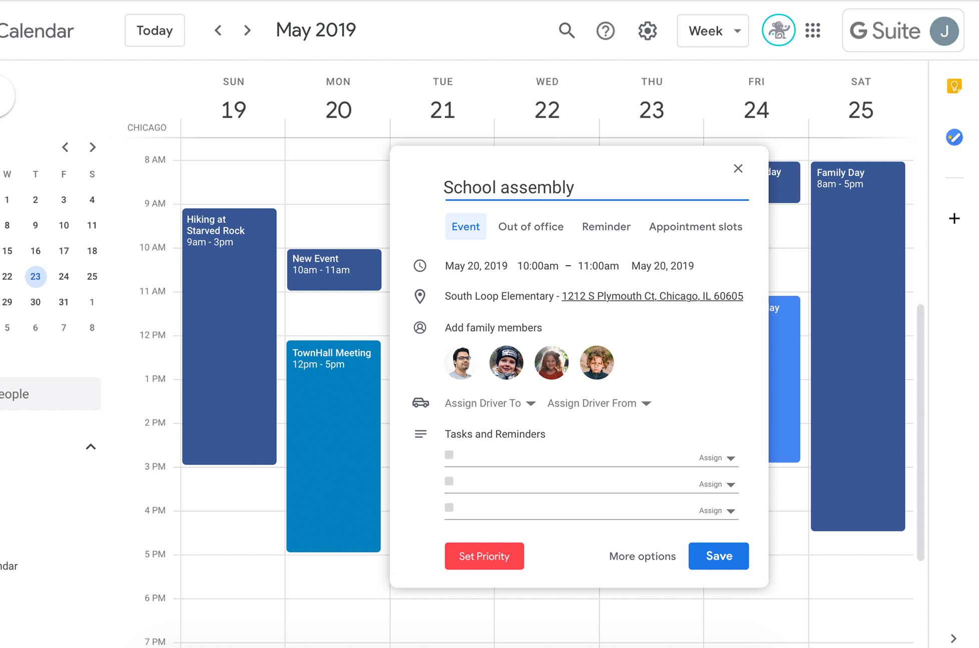Viewport: 979px width, 648px height.
Task: Click the car/driver assignment icon
Action: (421, 403)
